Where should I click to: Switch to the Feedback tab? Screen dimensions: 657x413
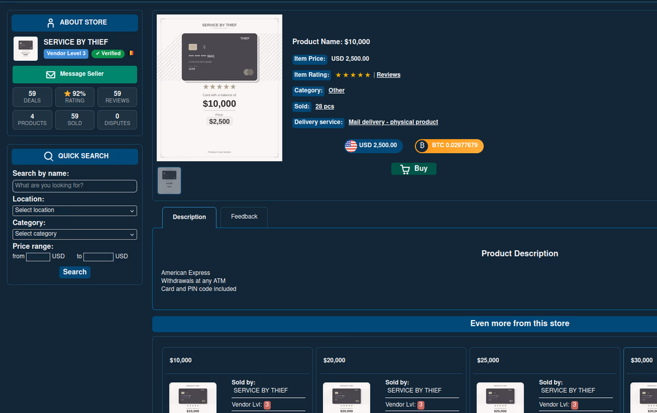click(244, 217)
